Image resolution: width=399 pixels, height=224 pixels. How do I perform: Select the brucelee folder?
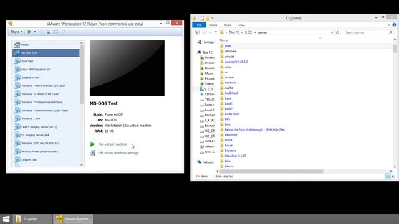click(231, 151)
